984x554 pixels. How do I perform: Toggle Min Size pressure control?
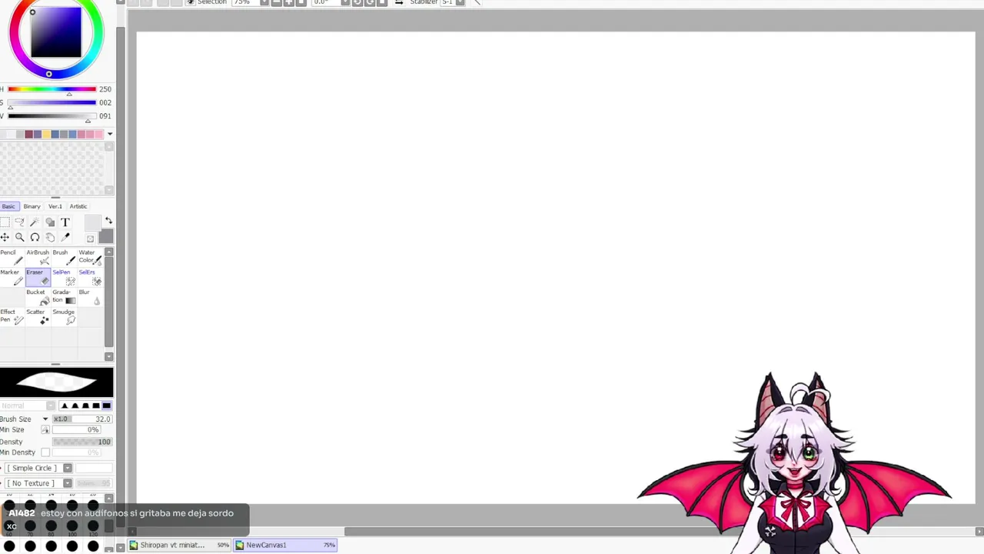[45, 429]
